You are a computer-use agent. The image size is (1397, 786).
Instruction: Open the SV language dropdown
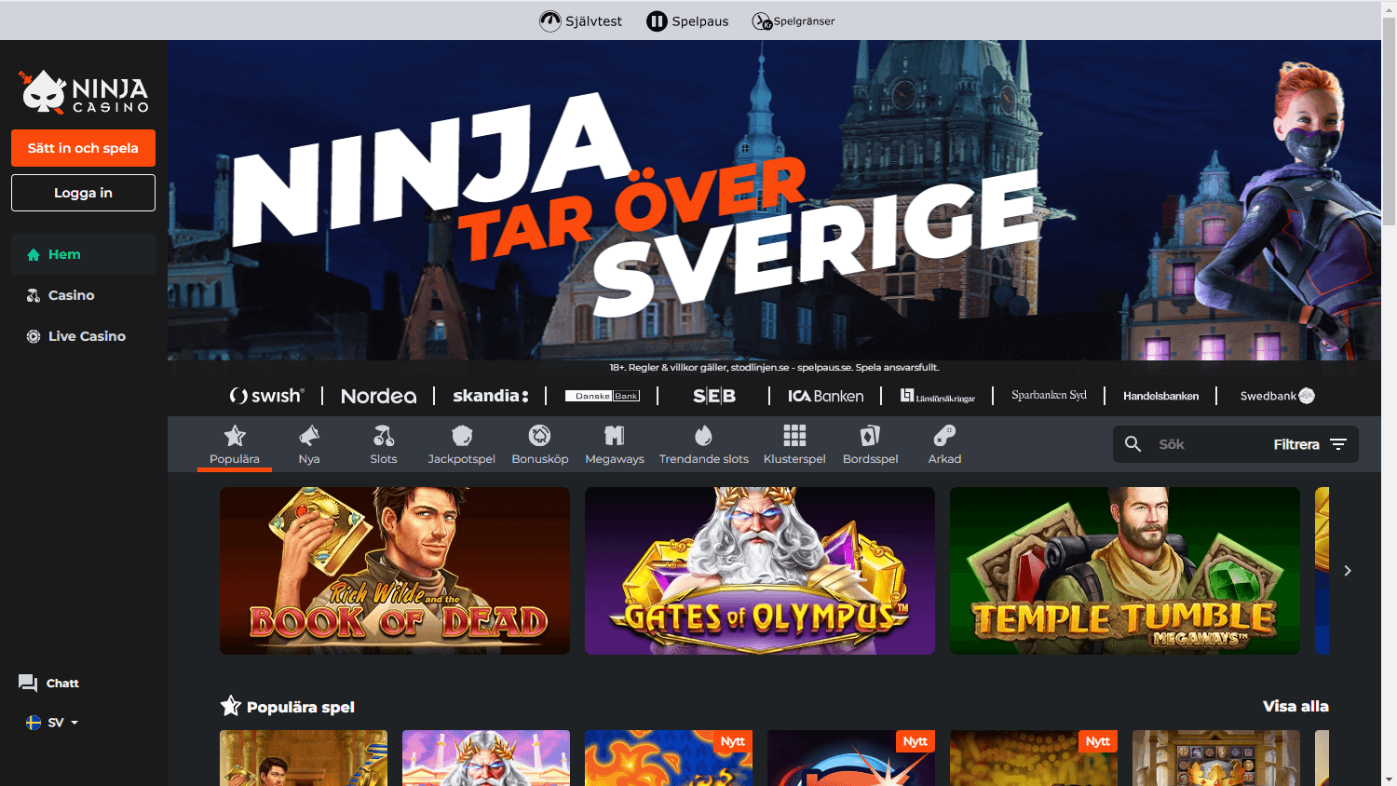(x=52, y=723)
